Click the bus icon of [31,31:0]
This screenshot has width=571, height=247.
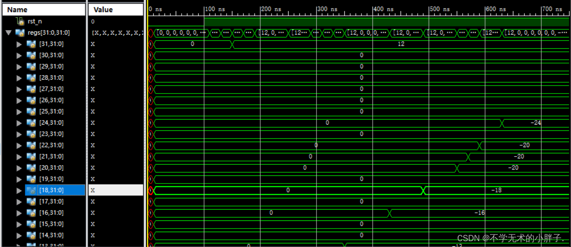click(31, 44)
